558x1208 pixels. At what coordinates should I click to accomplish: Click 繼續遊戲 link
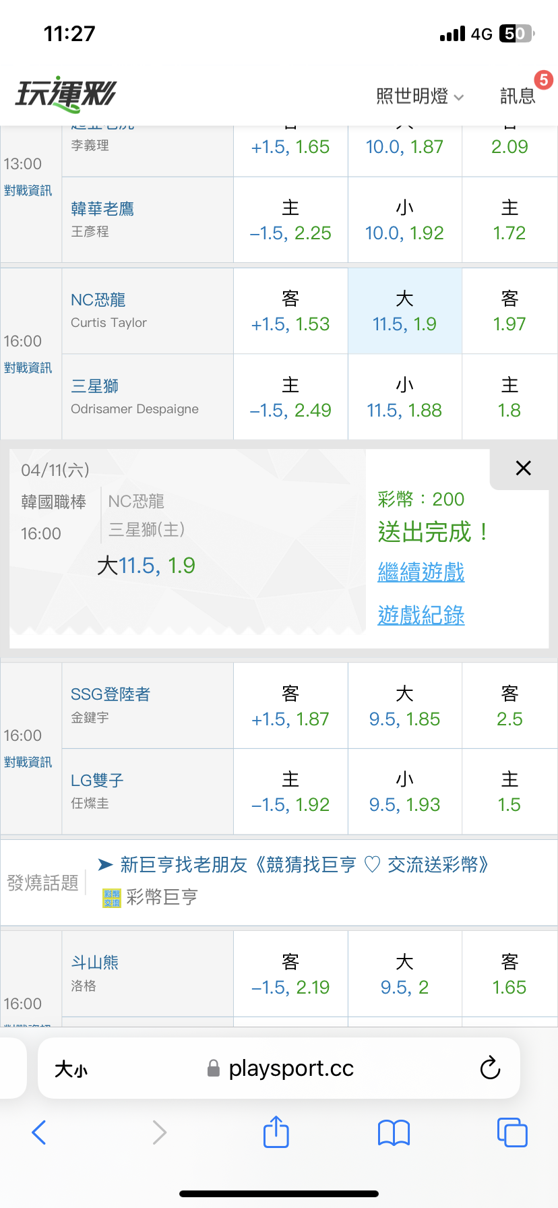click(x=421, y=572)
